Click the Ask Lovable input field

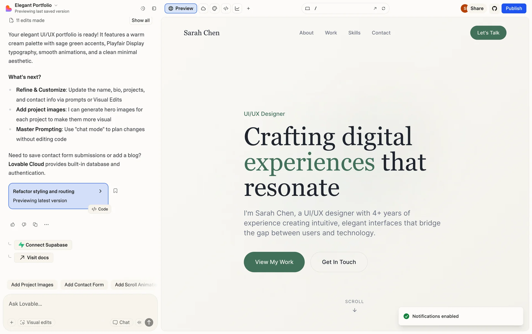click(x=80, y=304)
